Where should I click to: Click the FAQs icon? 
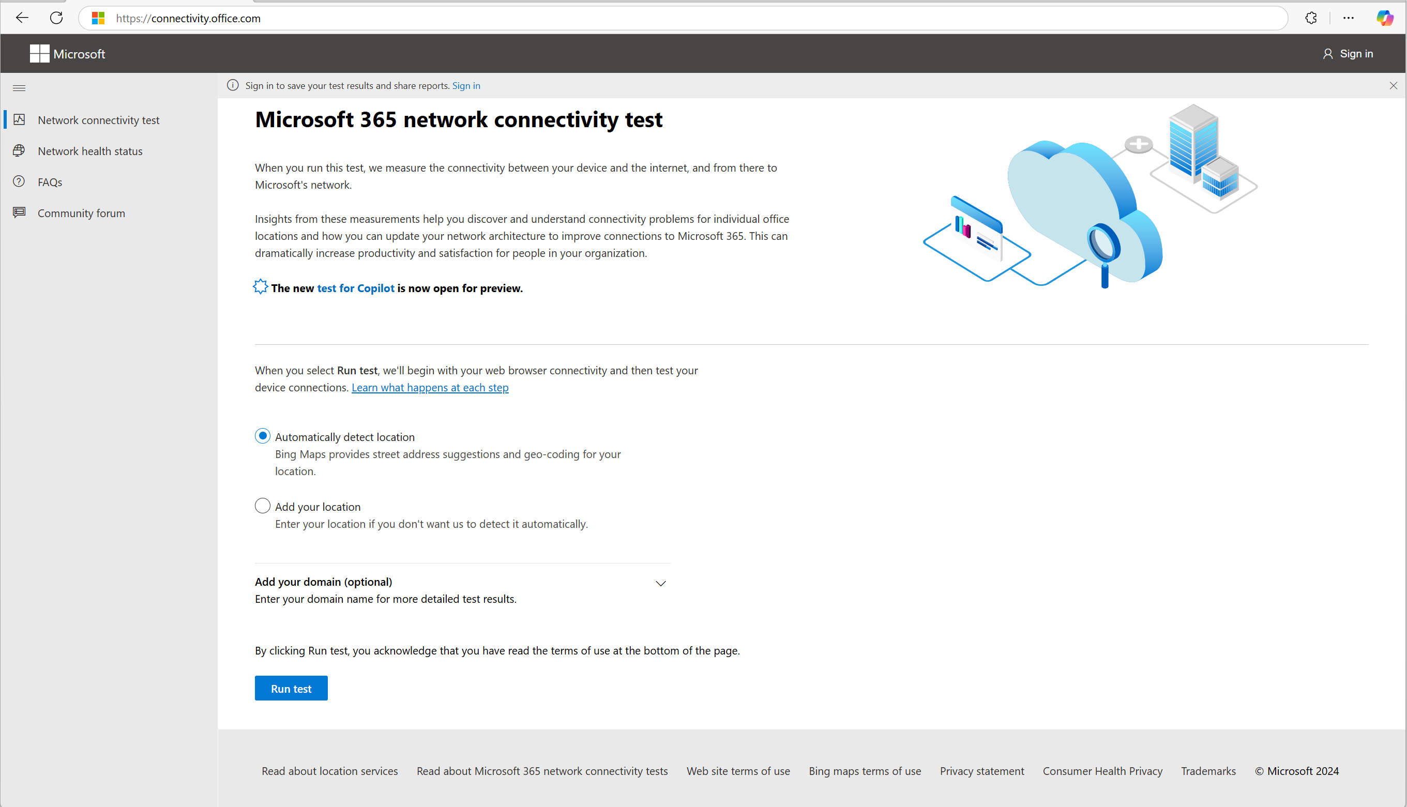click(19, 181)
